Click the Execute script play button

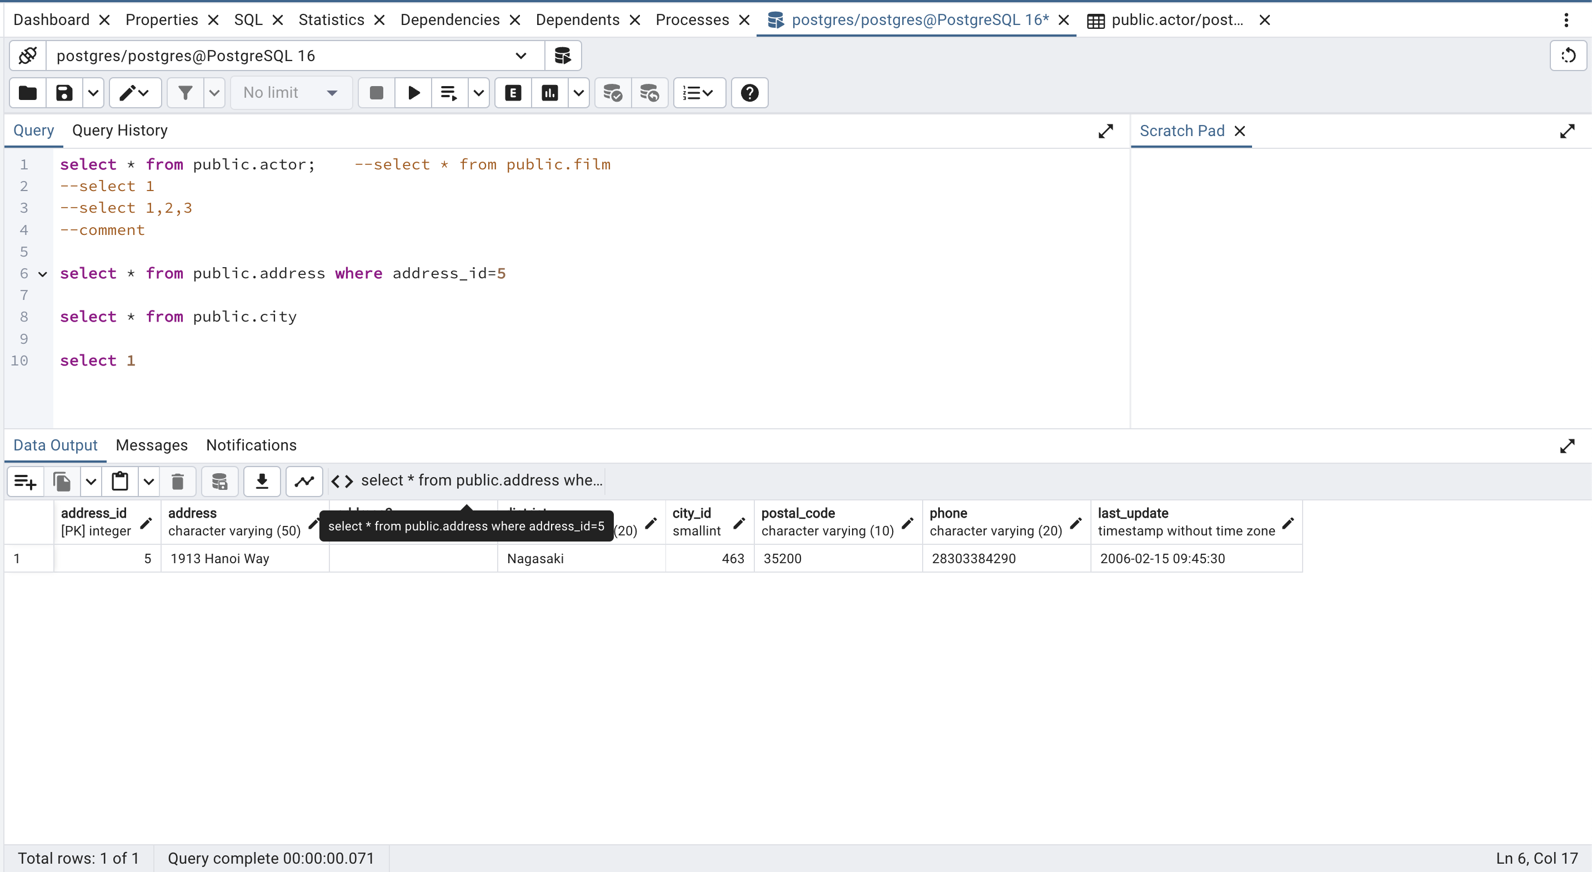(x=413, y=93)
